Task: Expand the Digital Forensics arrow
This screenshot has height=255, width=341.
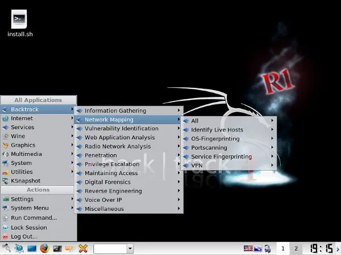Action: [x=179, y=182]
